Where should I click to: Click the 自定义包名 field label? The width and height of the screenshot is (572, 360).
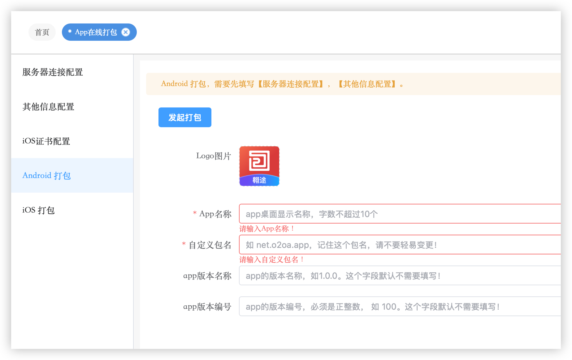pos(210,245)
